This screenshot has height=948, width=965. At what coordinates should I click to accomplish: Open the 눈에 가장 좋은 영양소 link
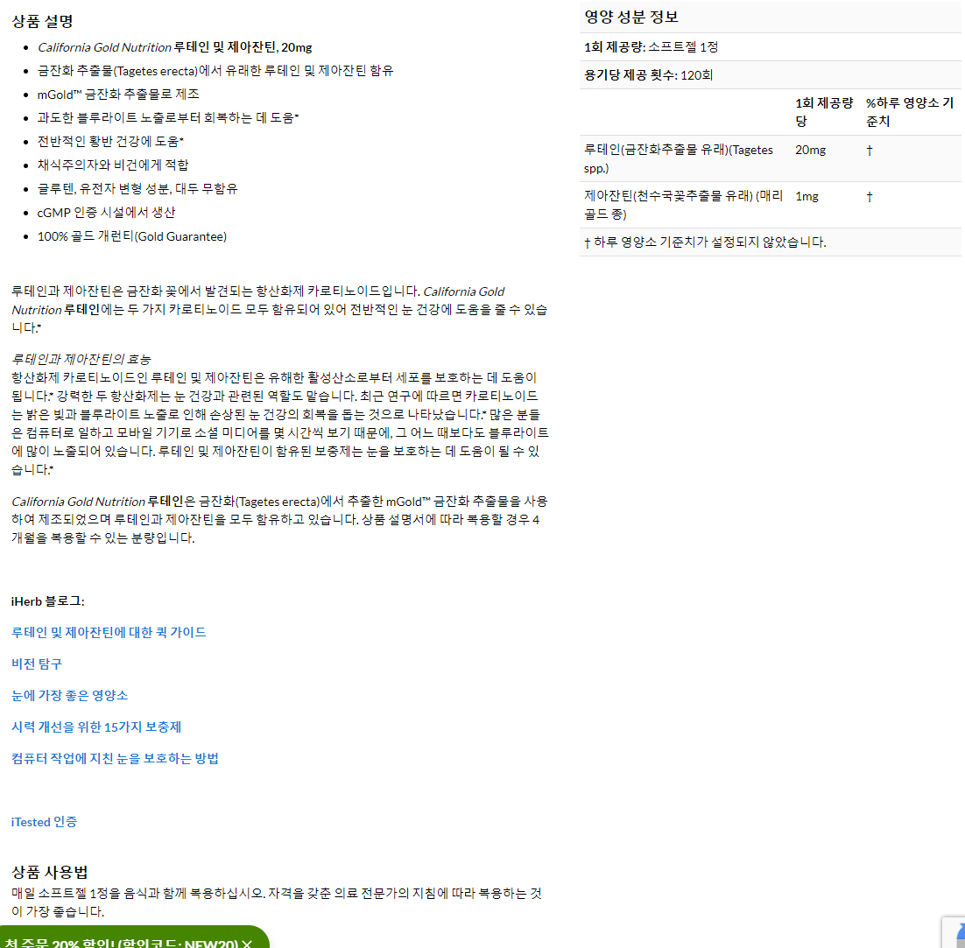(69, 695)
